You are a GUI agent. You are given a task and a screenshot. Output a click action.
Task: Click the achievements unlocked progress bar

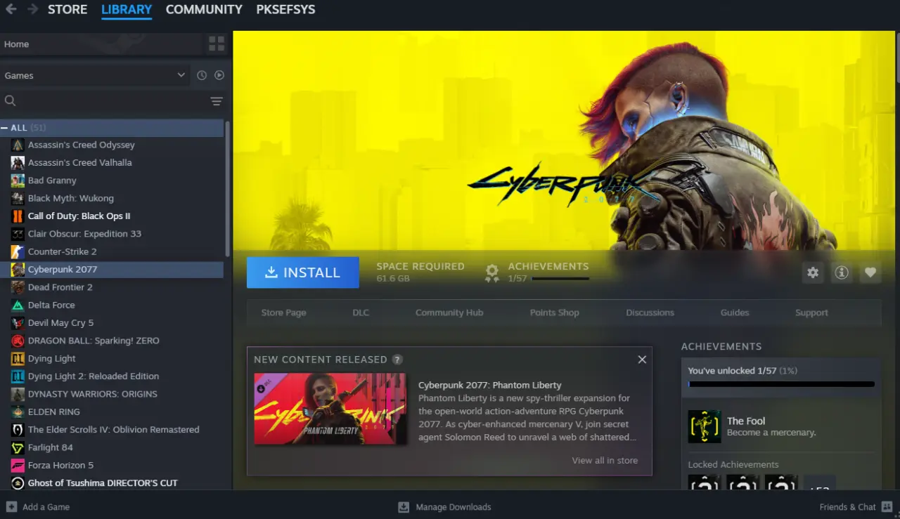point(781,384)
